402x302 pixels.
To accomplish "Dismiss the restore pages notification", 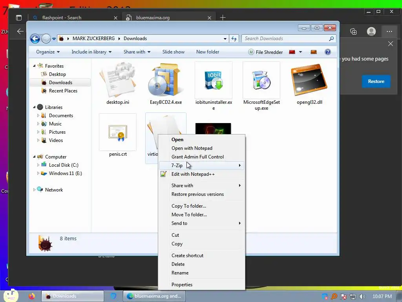I will tap(391, 44).
